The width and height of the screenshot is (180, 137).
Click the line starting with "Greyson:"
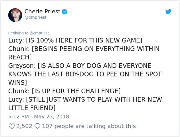coord(80,66)
